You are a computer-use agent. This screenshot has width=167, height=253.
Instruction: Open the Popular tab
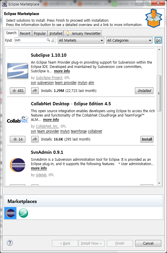[x=40, y=34]
